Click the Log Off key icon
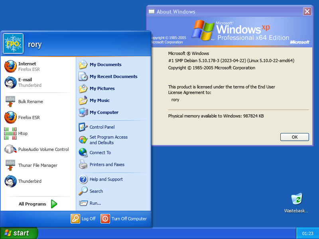Screen dimensions: 319x239 [x=75, y=219]
